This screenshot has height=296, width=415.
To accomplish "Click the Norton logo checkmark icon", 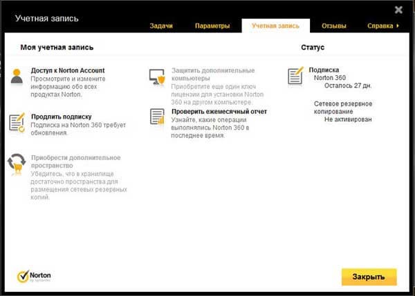I will click(23, 277).
